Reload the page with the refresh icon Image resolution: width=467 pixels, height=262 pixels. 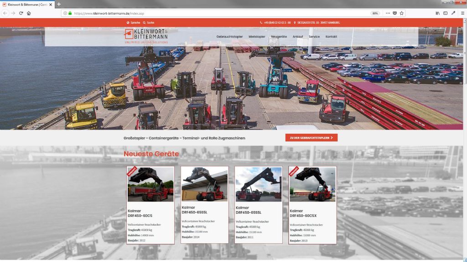tap(21, 13)
